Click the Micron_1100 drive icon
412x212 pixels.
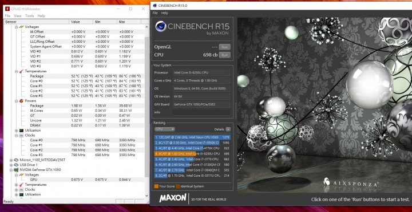[x=16, y=160]
